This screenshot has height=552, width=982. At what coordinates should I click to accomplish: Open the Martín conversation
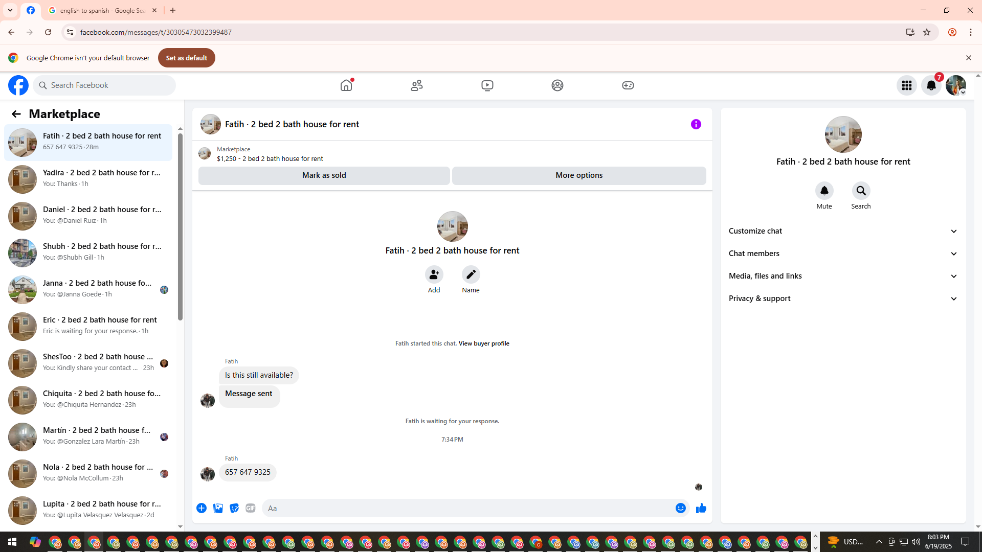pyautogui.click(x=88, y=437)
